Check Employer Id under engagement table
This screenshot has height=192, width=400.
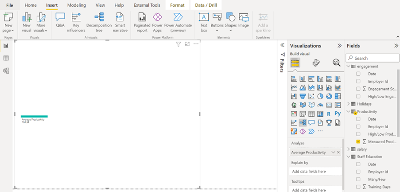[x=358, y=82]
